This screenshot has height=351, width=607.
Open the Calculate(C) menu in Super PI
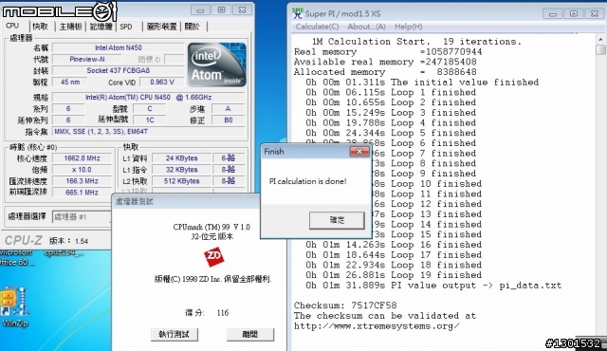point(317,27)
